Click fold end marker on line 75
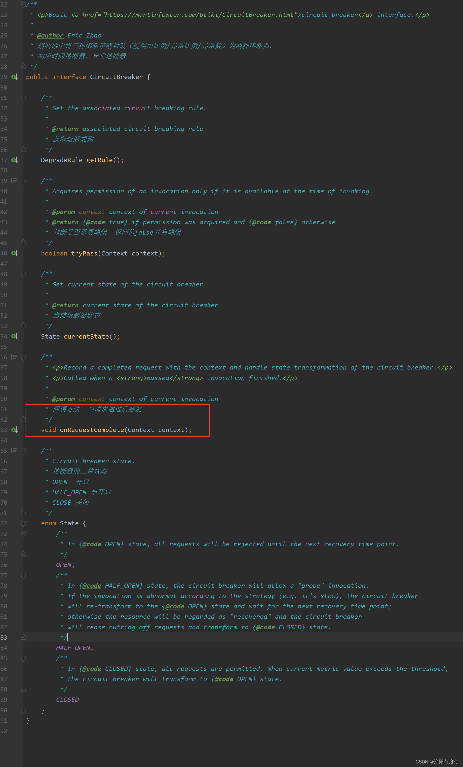This screenshot has width=463, height=767. tap(23, 554)
